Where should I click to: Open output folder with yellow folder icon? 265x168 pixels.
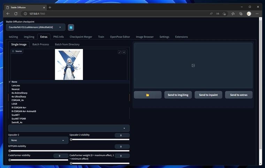point(147,95)
